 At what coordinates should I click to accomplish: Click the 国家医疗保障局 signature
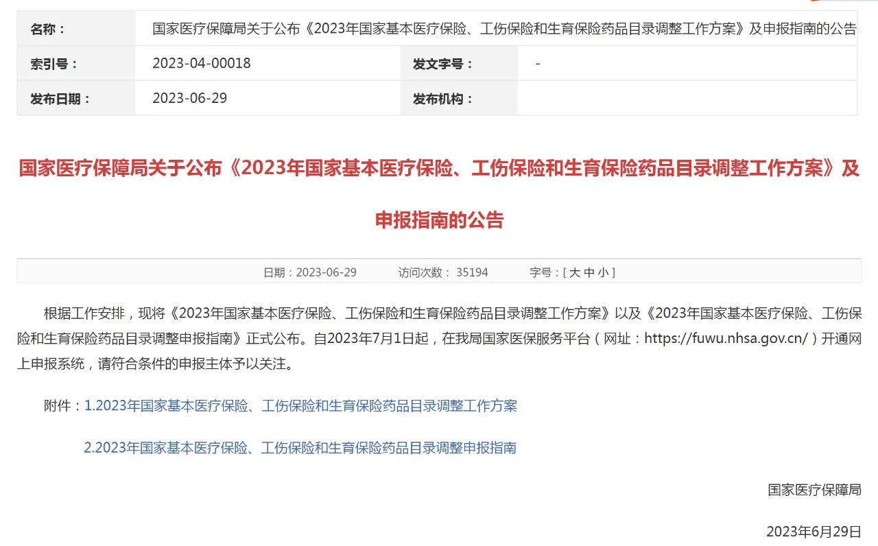(x=814, y=490)
